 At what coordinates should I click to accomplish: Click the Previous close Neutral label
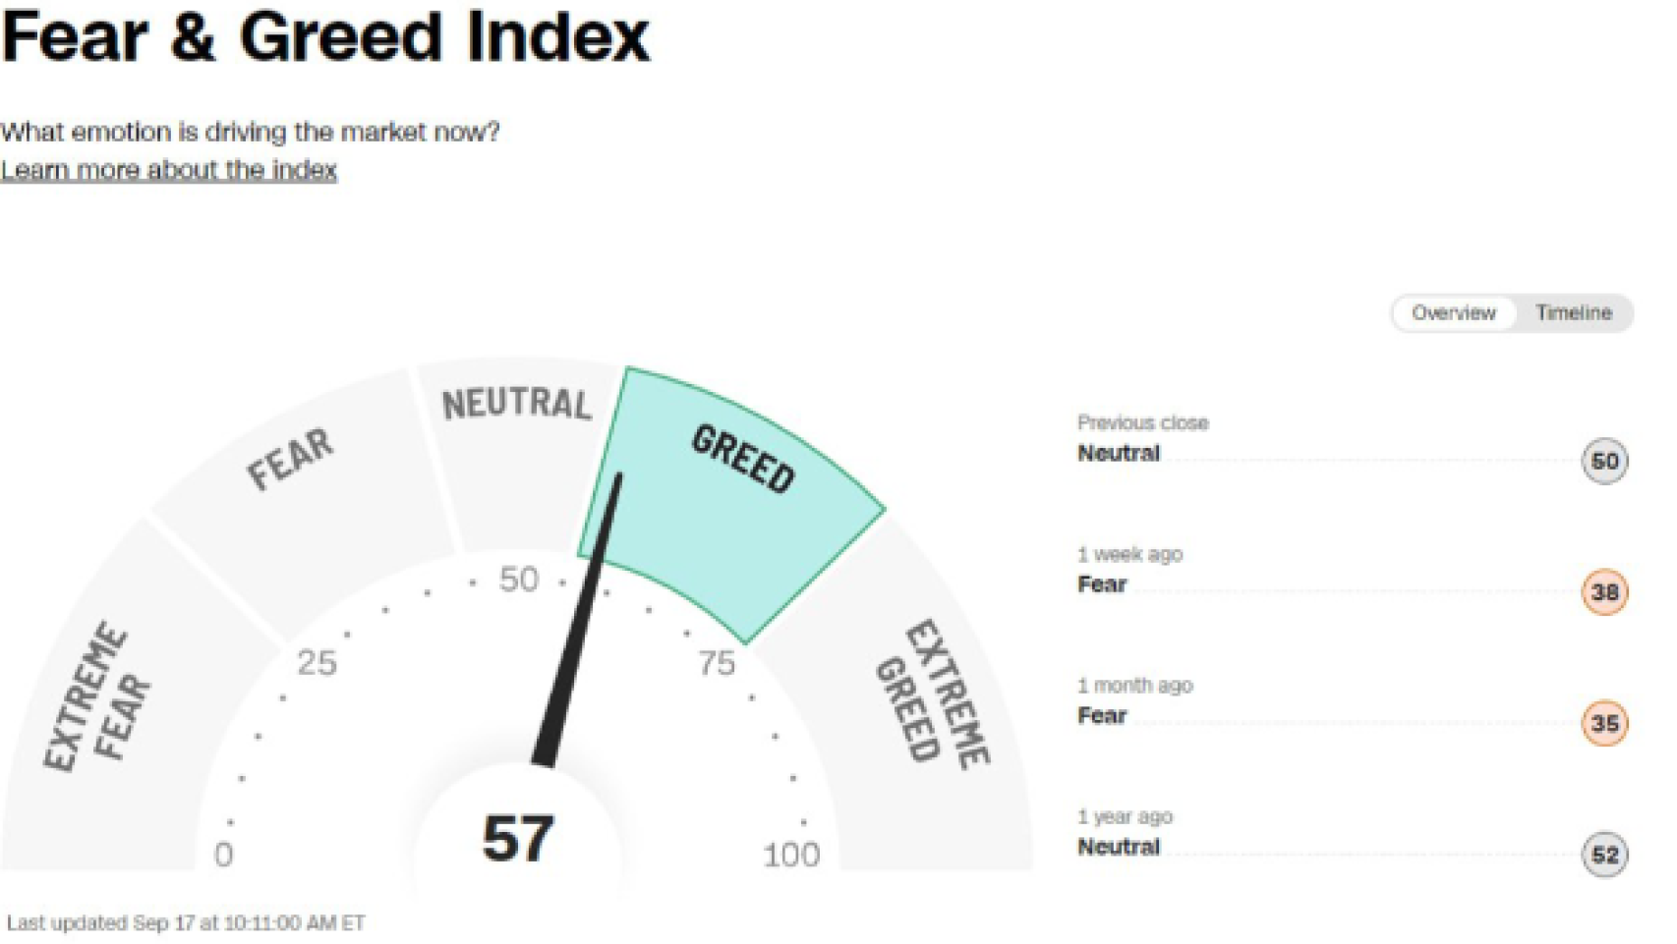(x=1119, y=453)
